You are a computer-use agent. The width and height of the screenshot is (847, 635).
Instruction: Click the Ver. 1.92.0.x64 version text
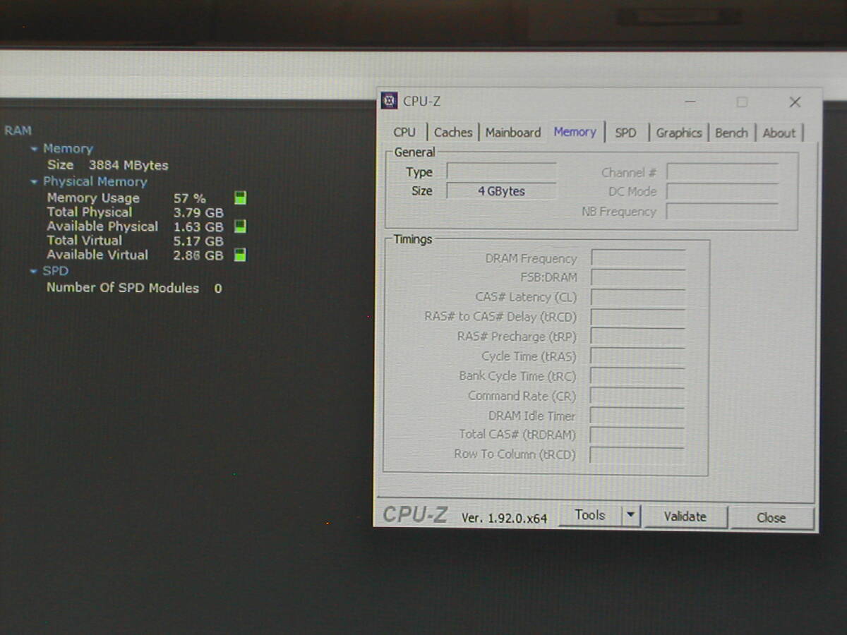504,518
